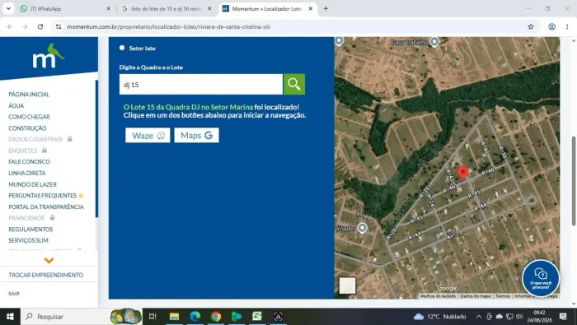Open the Windows Start menu
This screenshot has height=325, width=577.
coord(10,316)
